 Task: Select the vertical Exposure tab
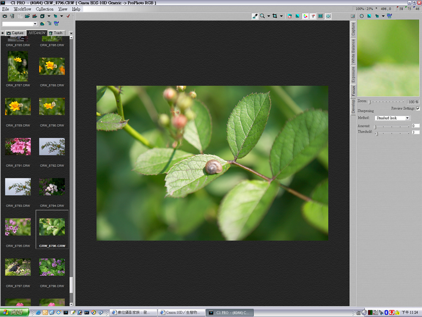point(353,75)
